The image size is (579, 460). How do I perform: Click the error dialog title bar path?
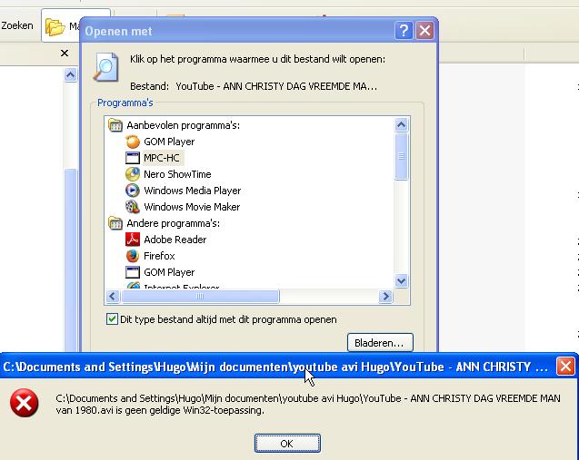pyautogui.click(x=275, y=367)
